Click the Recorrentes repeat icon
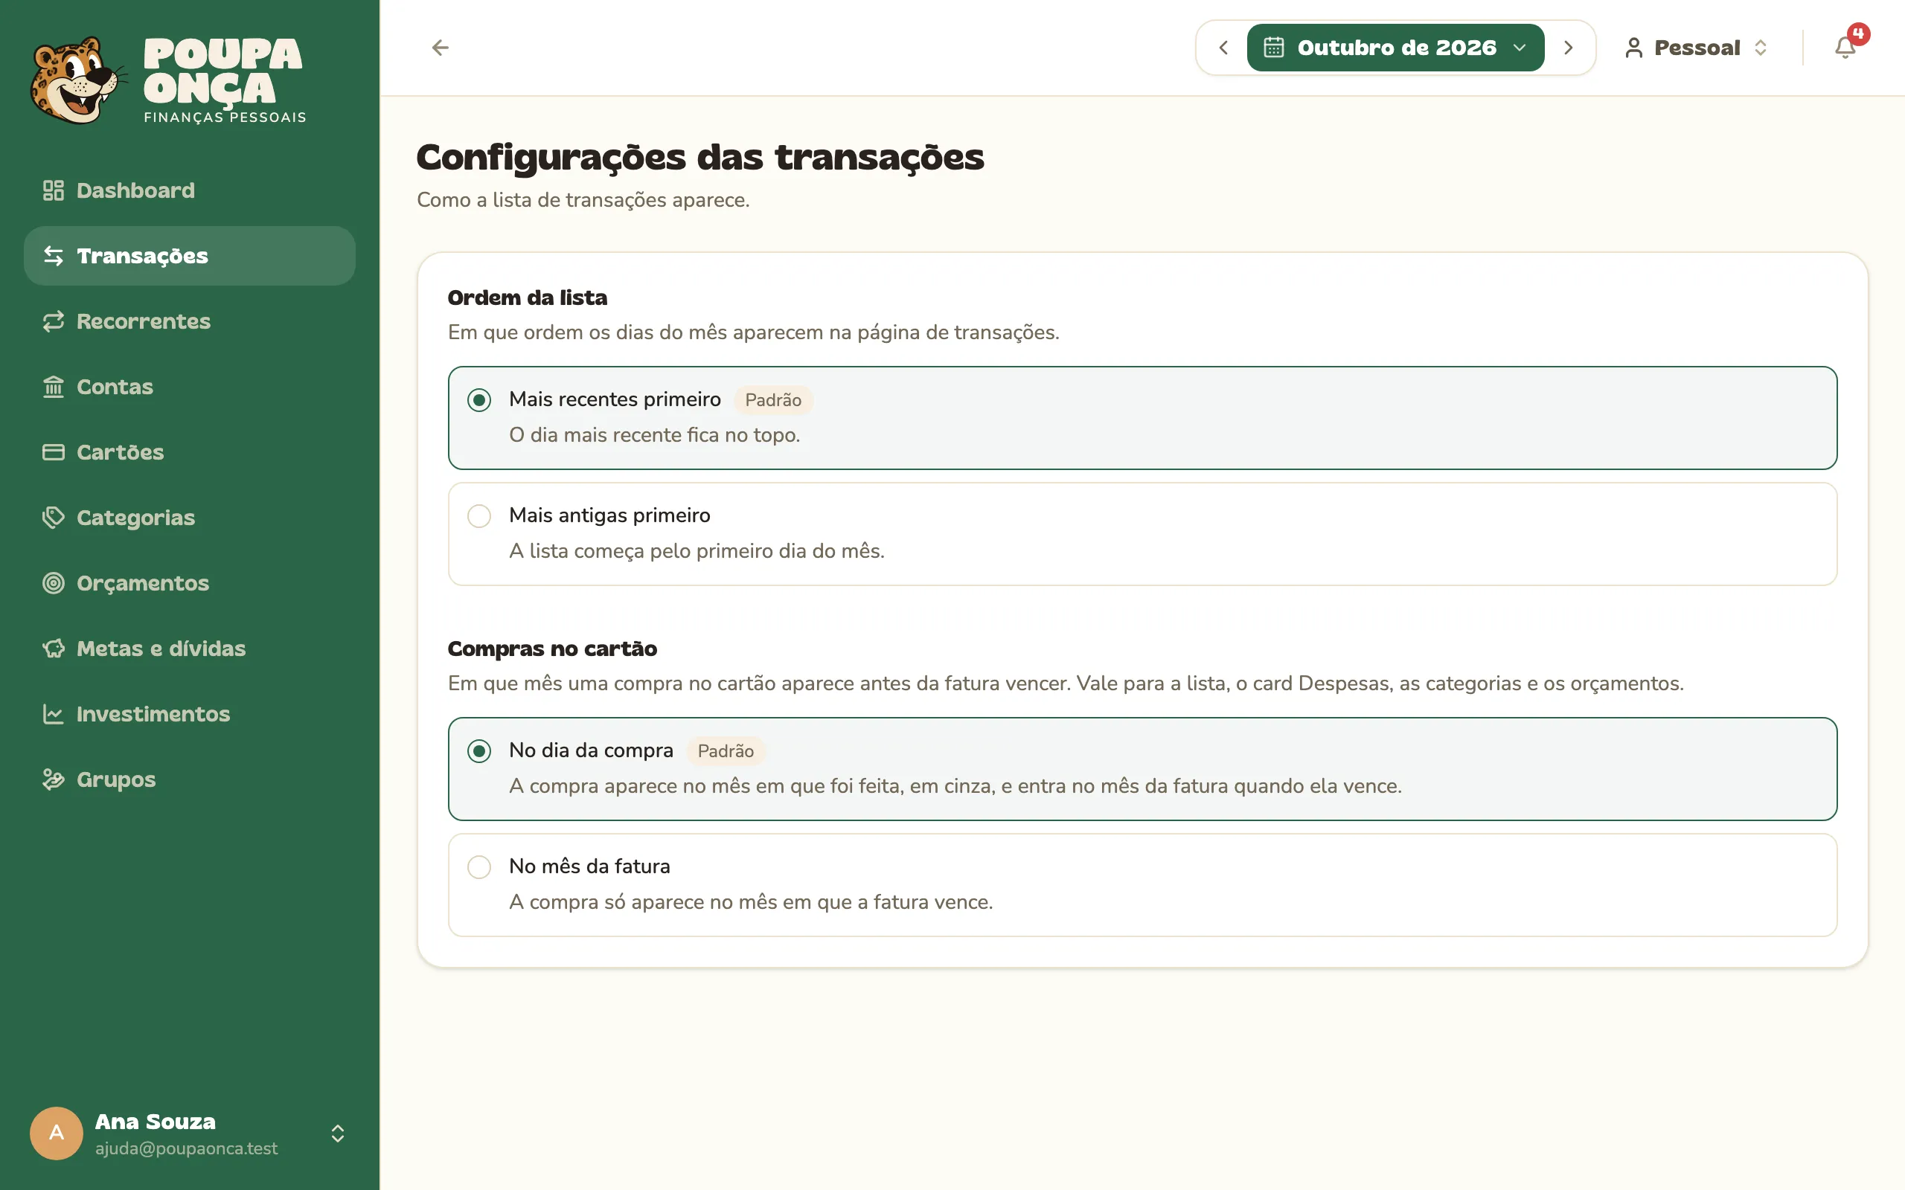The image size is (1905, 1190). click(54, 321)
